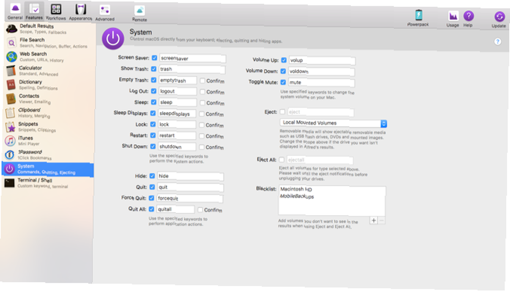Image resolution: width=510 pixels, height=292 pixels.
Task: Click the lock keyword field
Action: (x=177, y=124)
